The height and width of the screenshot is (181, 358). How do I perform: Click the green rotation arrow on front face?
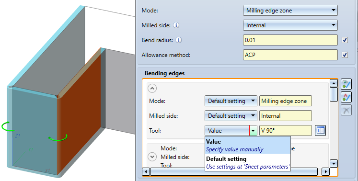point(58,137)
